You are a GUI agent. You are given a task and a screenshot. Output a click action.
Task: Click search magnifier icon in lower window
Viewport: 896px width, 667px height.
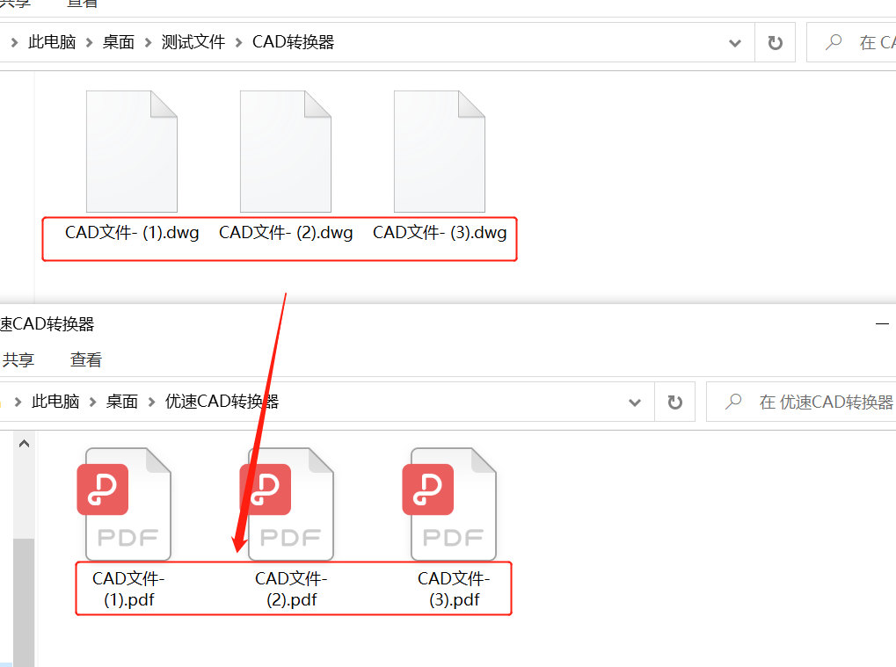click(733, 402)
